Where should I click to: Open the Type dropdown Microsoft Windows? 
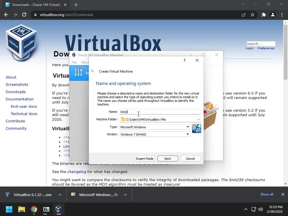155,127
